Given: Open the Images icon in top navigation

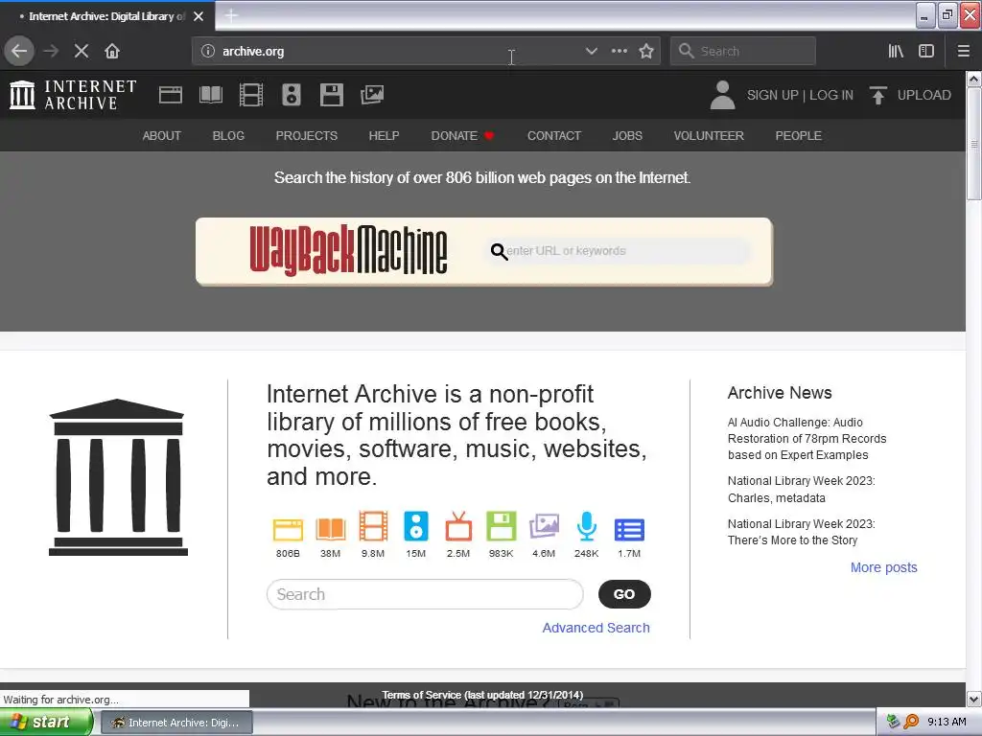Looking at the screenshot, I should click(372, 95).
